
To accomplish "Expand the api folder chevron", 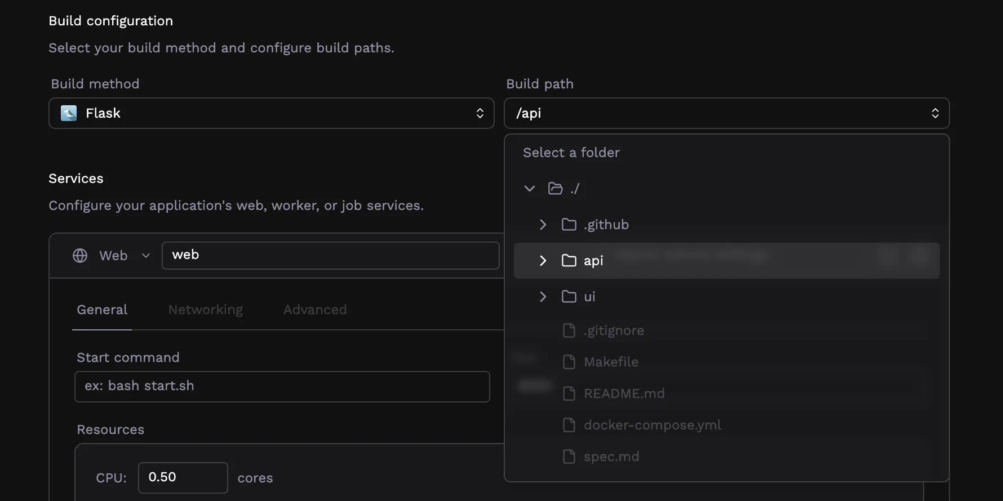I will coord(543,261).
